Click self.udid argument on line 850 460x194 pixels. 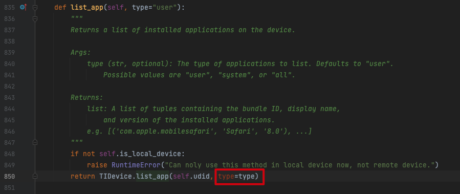point(191,177)
